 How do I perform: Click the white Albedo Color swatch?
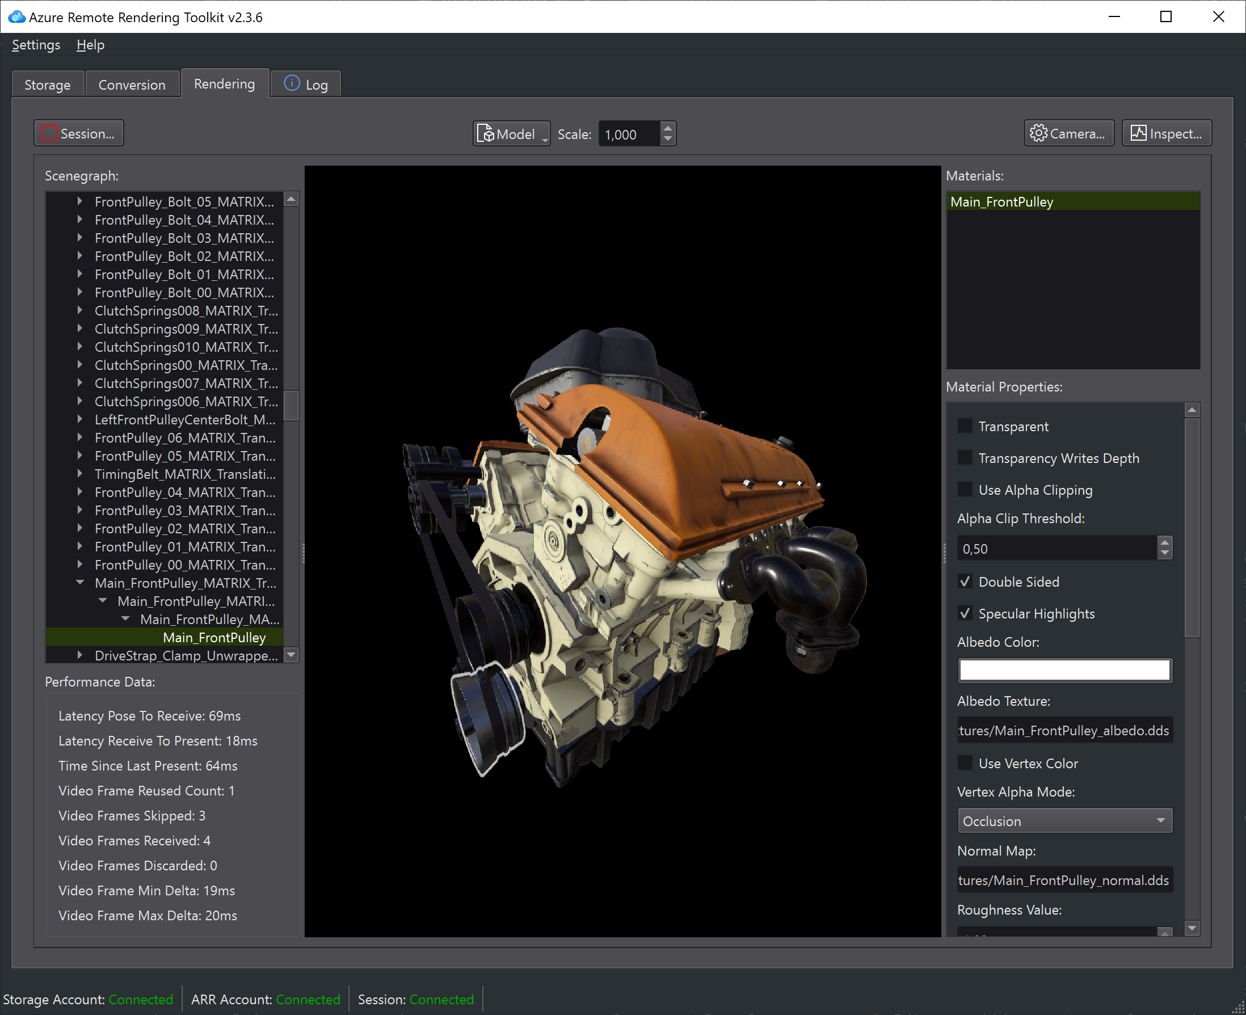(1064, 670)
